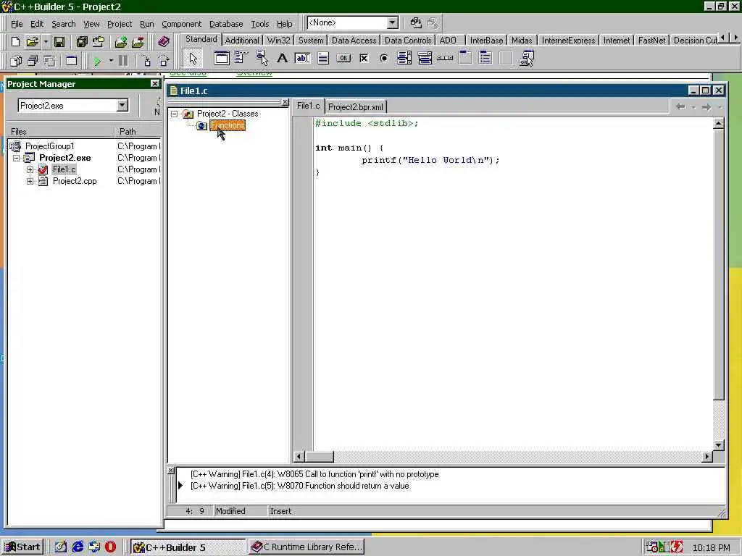Expand the Project2.cpp tree node
The height and width of the screenshot is (556, 742).
point(30,181)
